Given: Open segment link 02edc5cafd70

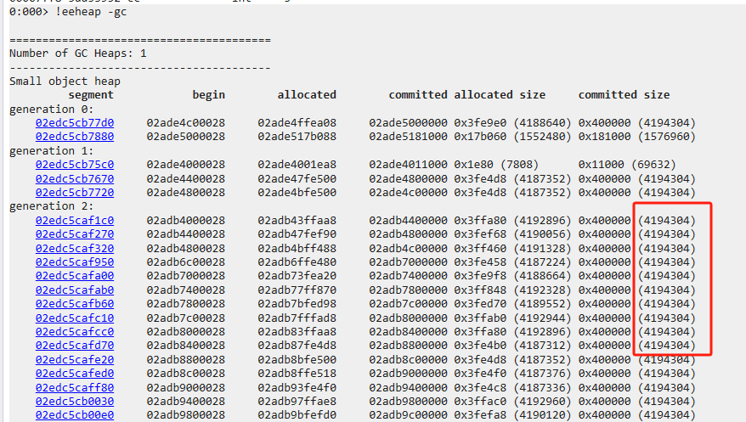Looking at the screenshot, I should click(75, 346).
